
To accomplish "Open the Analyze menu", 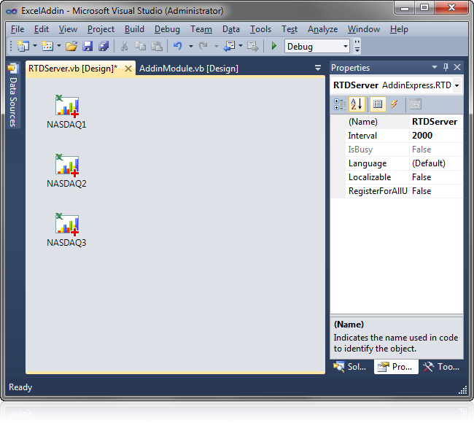I will [322, 29].
